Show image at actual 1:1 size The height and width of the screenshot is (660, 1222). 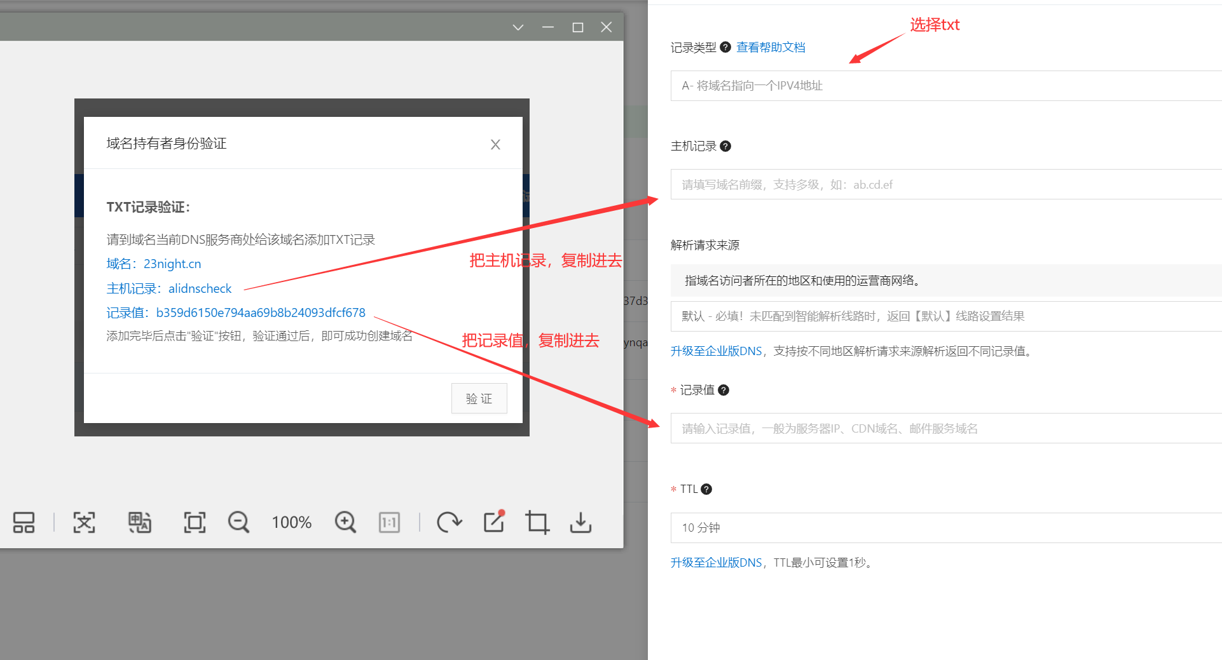[x=389, y=522]
